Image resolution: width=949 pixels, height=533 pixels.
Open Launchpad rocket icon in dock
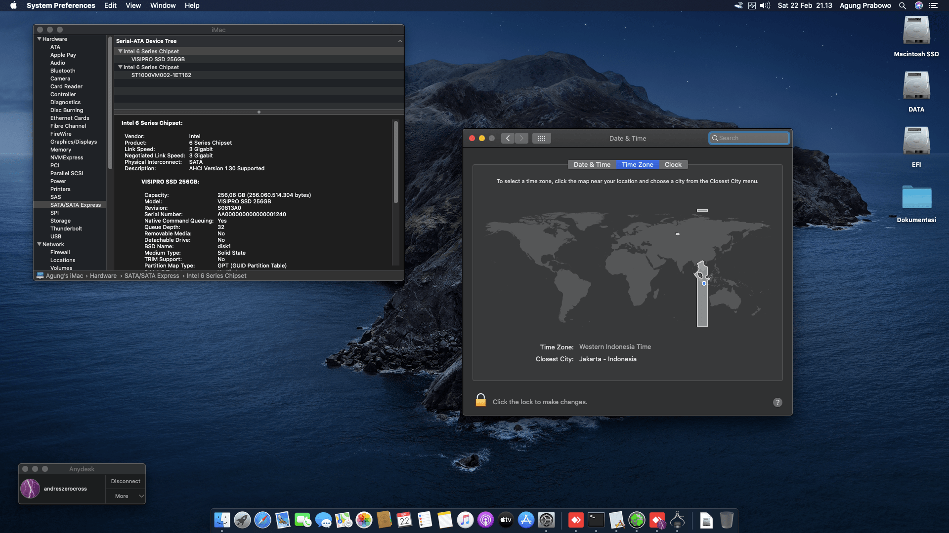(x=242, y=520)
